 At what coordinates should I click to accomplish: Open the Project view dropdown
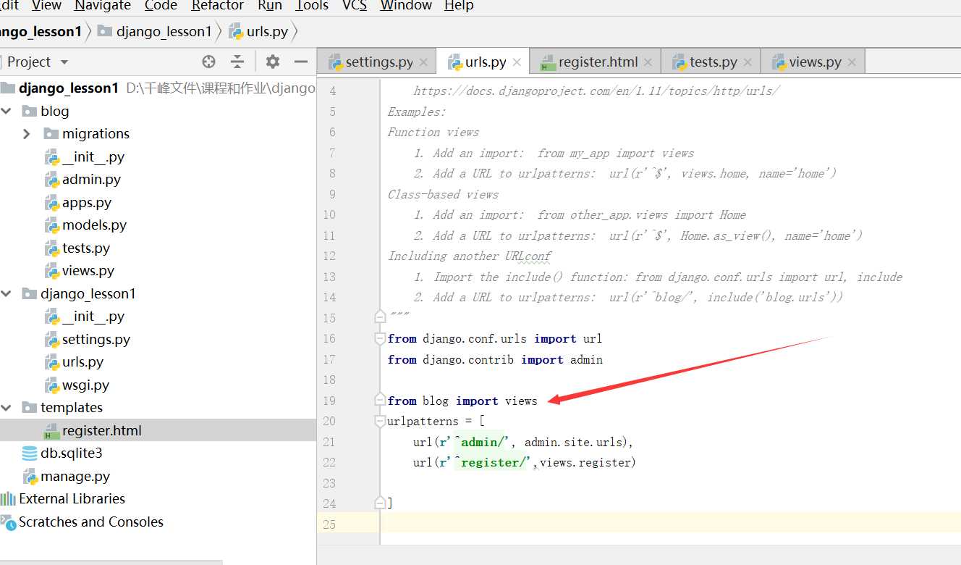click(64, 62)
